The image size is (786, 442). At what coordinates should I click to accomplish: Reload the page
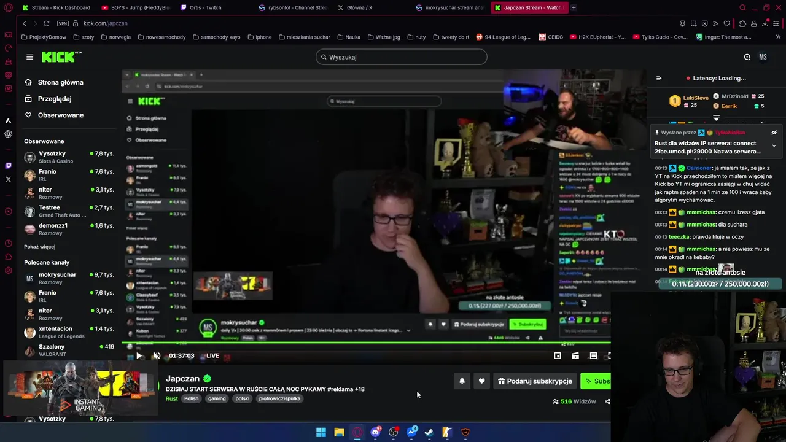pos(46,23)
